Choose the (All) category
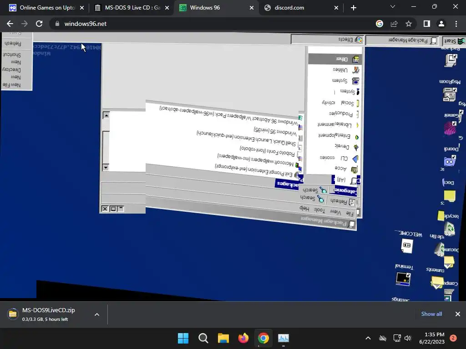Viewport: 466px width, 349px height. [x=346, y=180]
